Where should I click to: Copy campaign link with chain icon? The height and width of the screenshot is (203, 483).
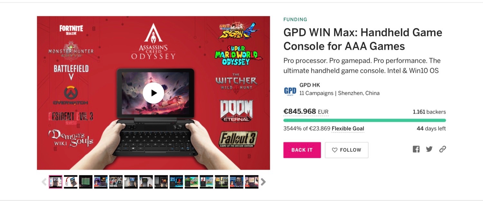443,149
